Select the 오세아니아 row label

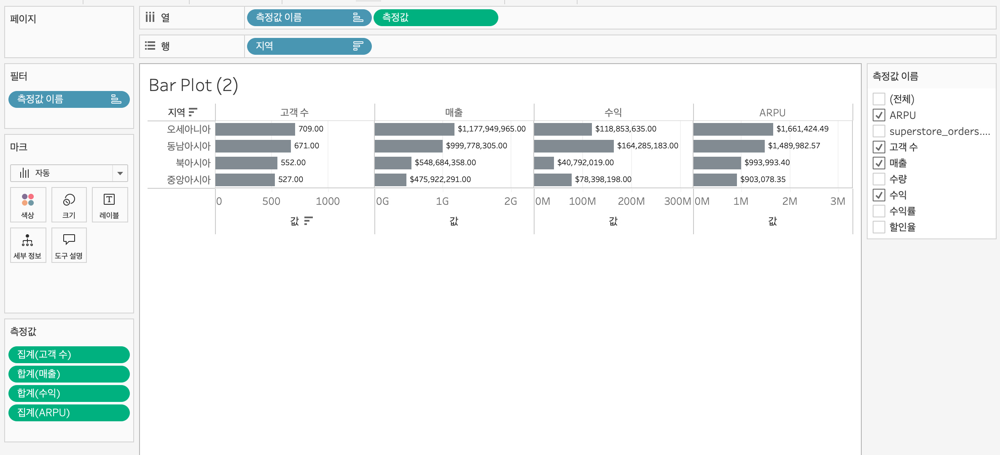click(x=188, y=129)
